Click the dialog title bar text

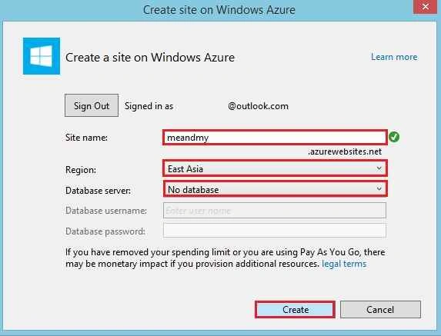tap(219, 10)
